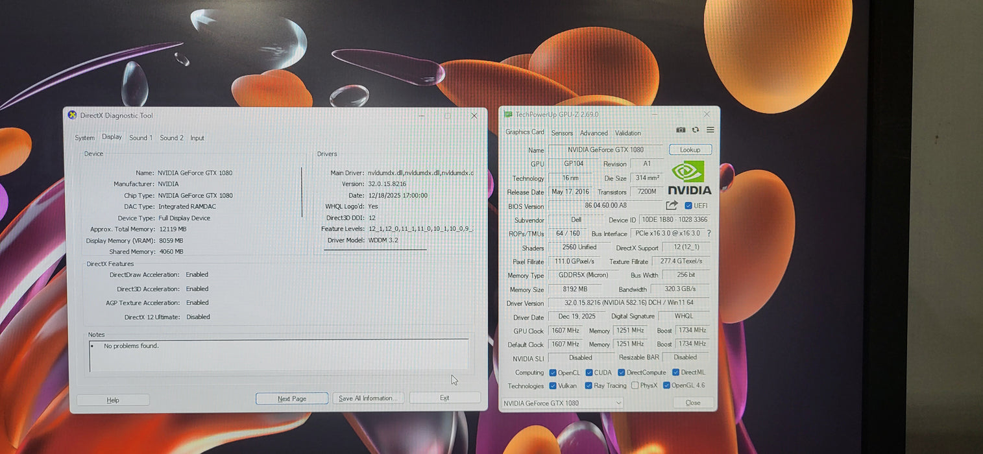Toggle the Ray Tracing checkbox

point(589,385)
